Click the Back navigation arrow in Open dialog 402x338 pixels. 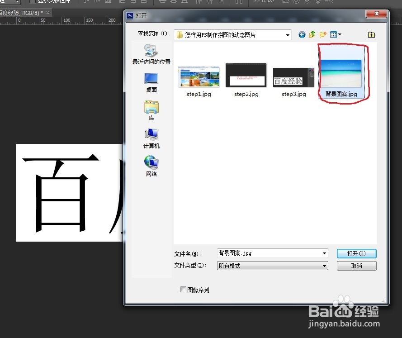302,34
